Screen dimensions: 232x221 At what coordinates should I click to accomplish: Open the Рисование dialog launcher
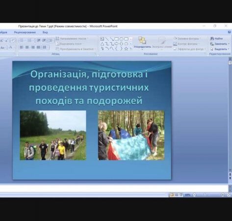tap(206, 54)
